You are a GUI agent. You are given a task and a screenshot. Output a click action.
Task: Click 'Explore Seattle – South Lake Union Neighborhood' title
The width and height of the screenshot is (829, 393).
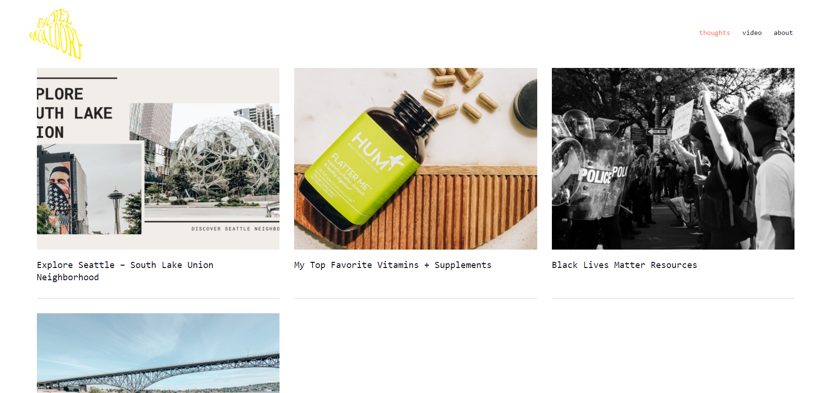tap(125, 271)
